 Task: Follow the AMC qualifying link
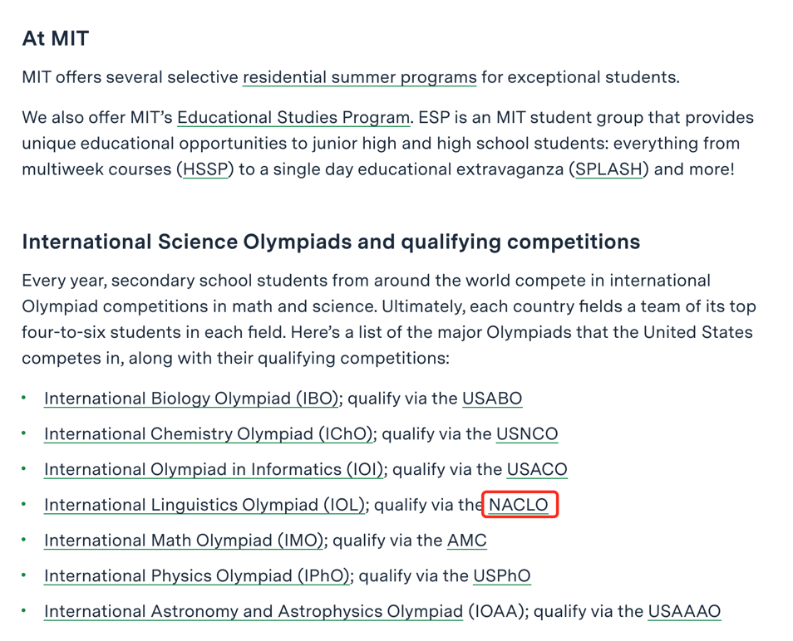point(466,541)
